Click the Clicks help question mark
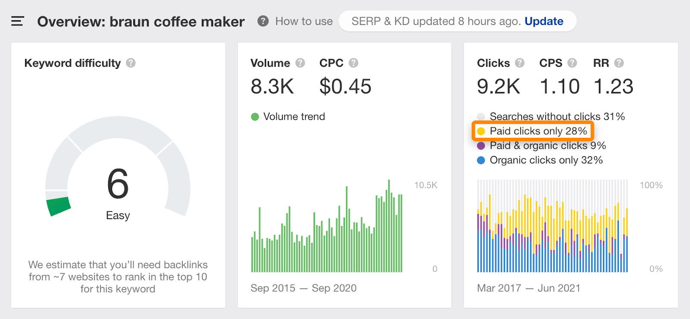The image size is (690, 319). pyautogui.click(x=520, y=63)
